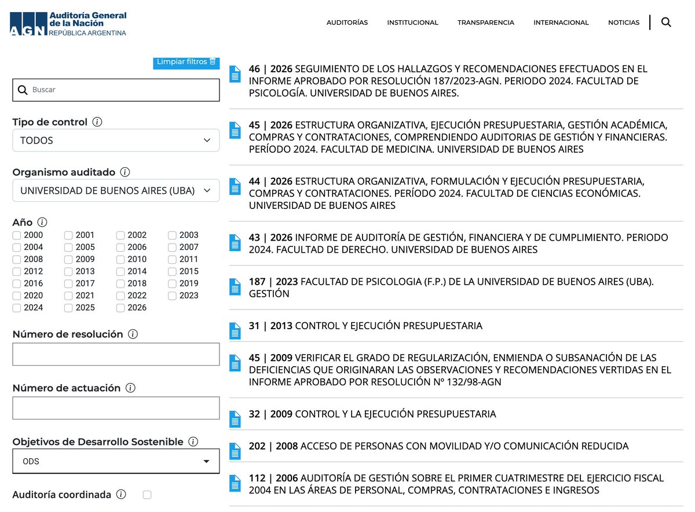Click the document icon for report 43 | 2026
This screenshot has height=512, width=695.
pos(235,242)
